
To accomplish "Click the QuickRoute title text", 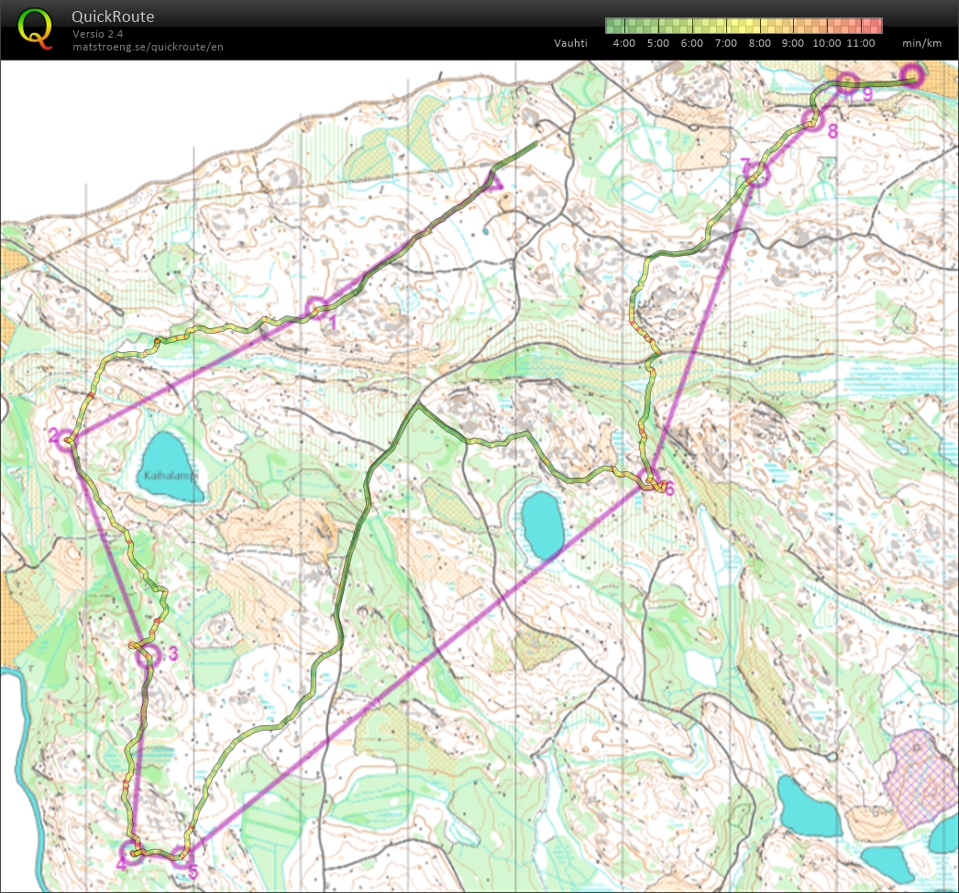I will [x=114, y=17].
